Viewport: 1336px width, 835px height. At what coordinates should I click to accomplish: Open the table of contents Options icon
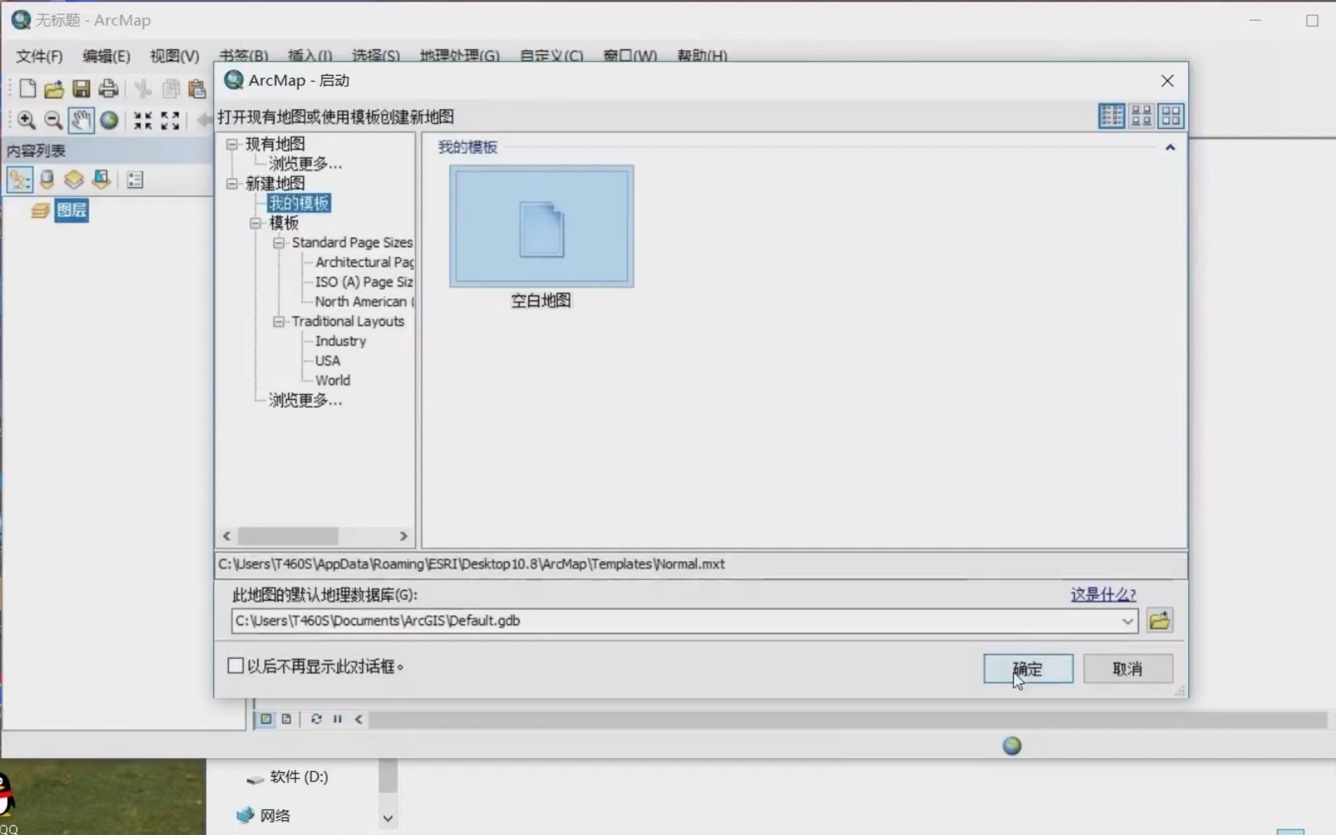coord(135,180)
